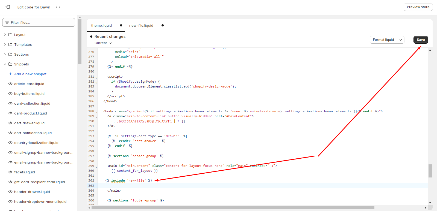Click code icon beside card-product.liquid
This screenshot has width=437, height=211.
tap(10, 113)
